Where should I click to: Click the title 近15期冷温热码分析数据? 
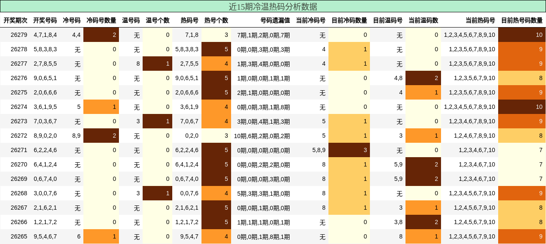click(x=273, y=6)
